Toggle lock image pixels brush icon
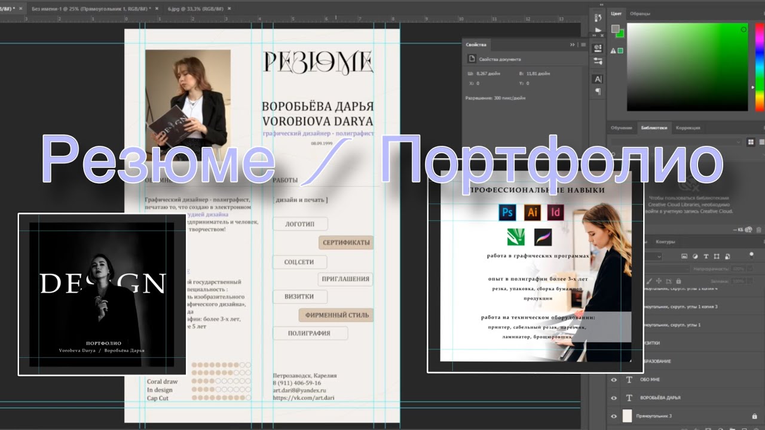 click(650, 281)
